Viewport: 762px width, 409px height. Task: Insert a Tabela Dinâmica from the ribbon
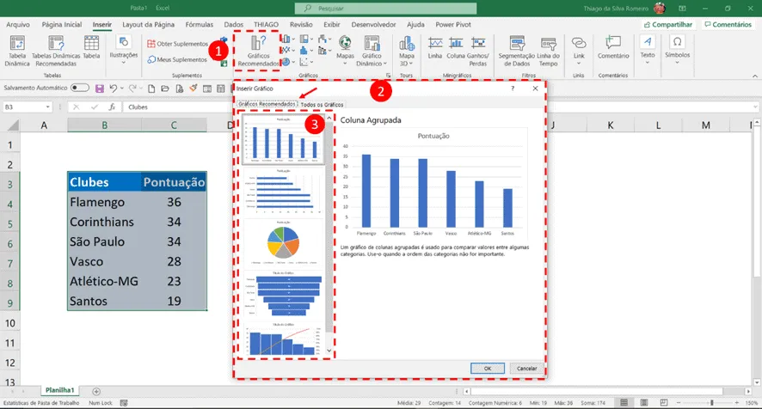[x=17, y=51]
